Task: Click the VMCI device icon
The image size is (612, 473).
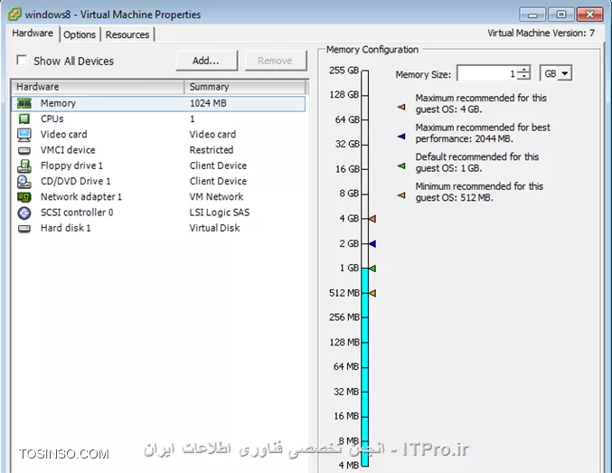Action: [24, 150]
